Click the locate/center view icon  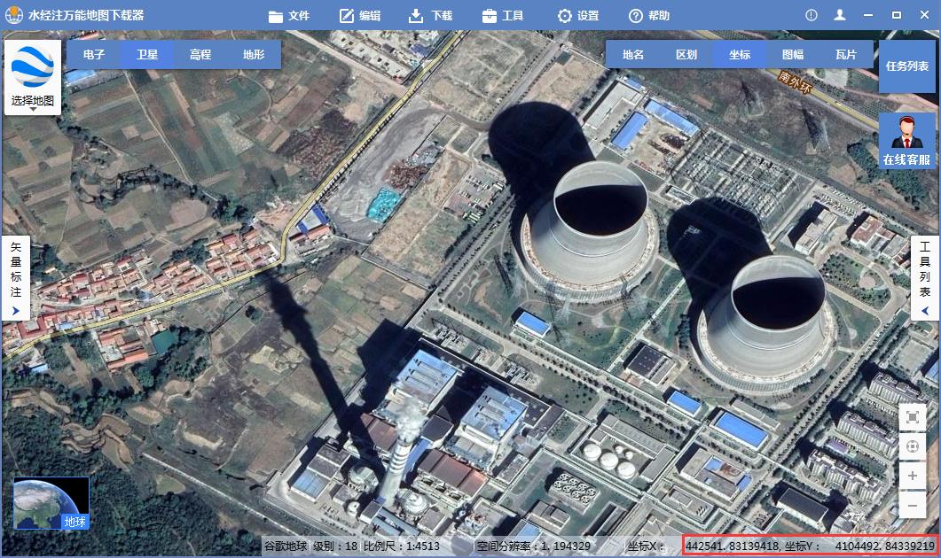tap(913, 446)
